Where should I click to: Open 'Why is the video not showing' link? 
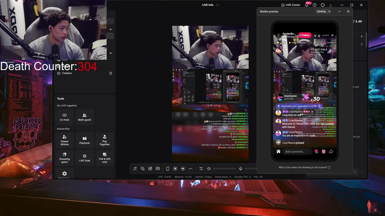(x=303, y=167)
